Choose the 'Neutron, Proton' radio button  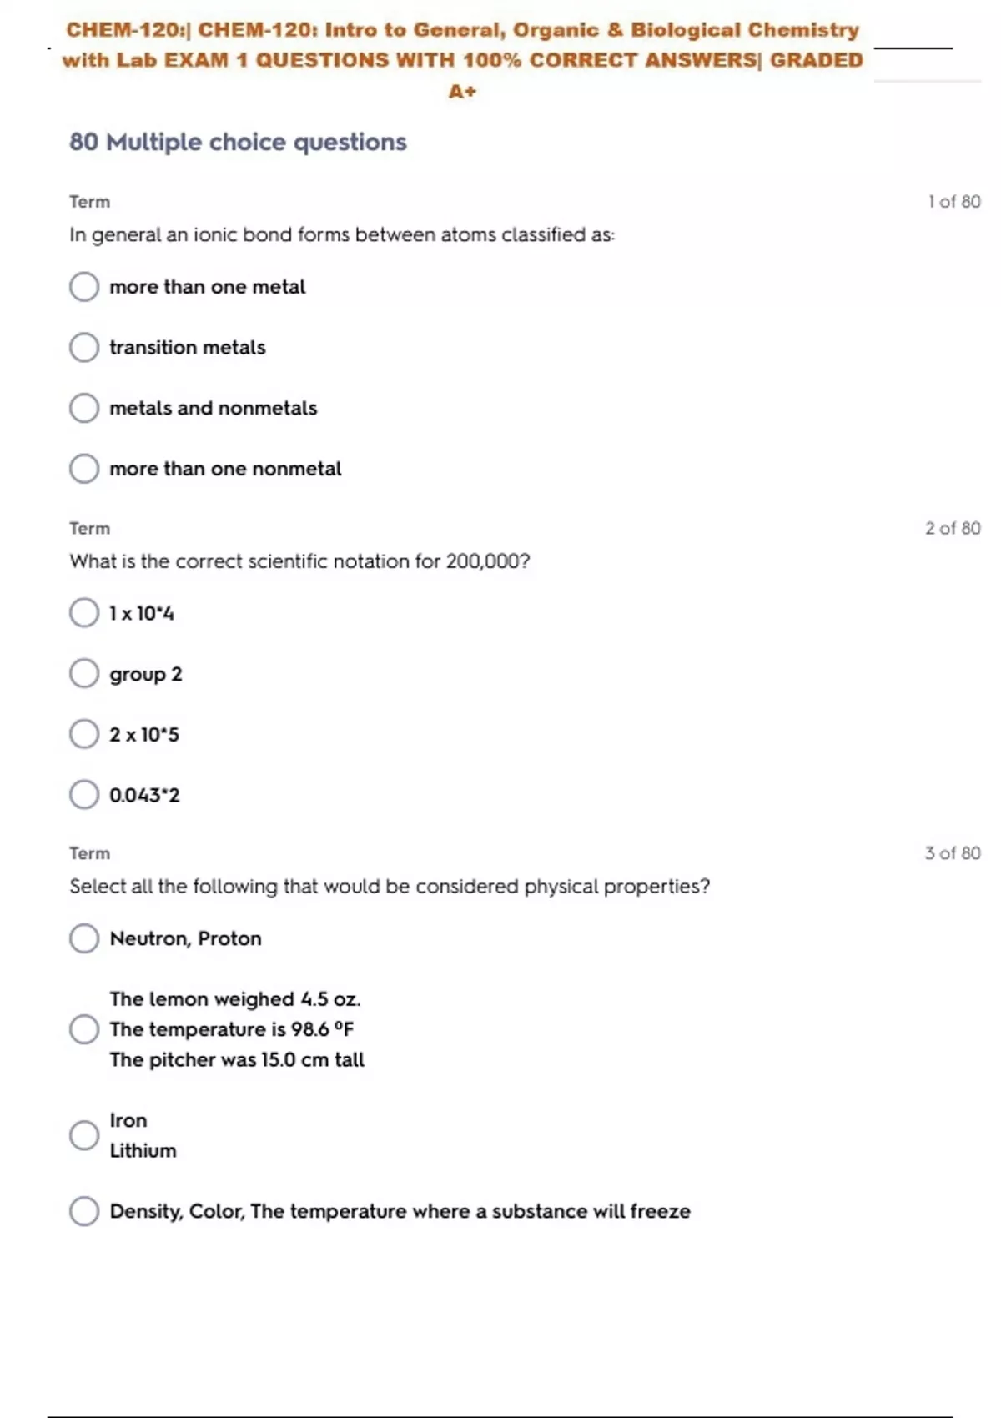point(84,938)
